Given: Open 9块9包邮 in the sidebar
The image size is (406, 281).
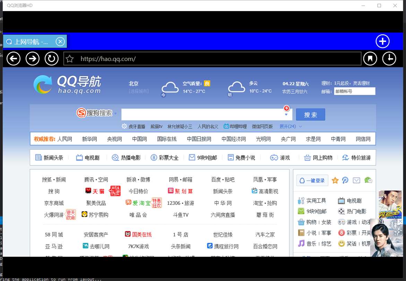Looking at the screenshot, I should point(312,211).
